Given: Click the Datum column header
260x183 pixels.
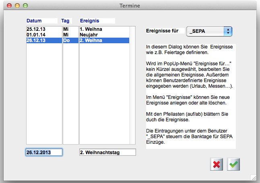Looking at the screenshot, I should 34,20.
